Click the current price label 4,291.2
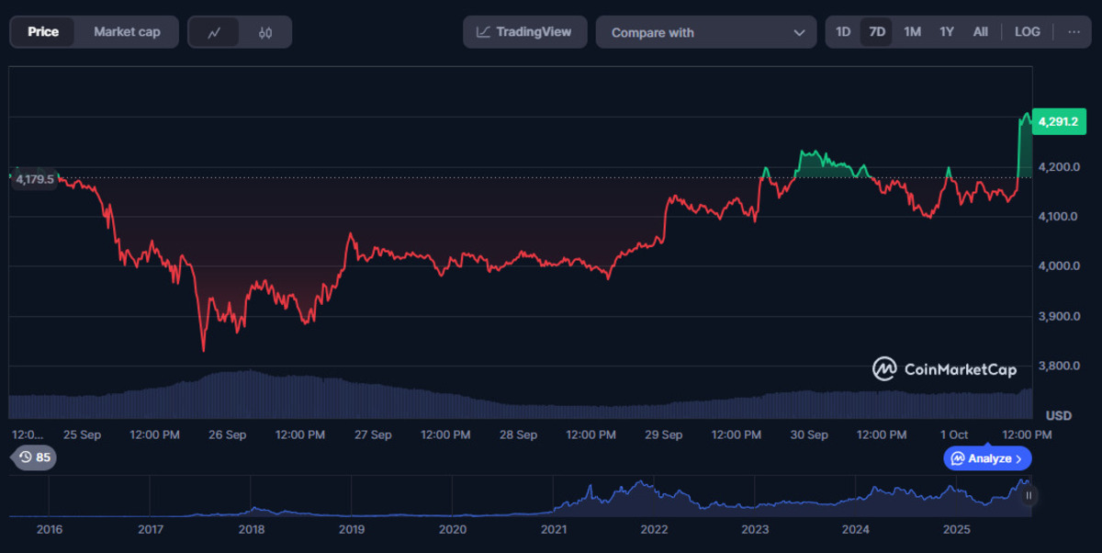The width and height of the screenshot is (1102, 553). click(1059, 121)
